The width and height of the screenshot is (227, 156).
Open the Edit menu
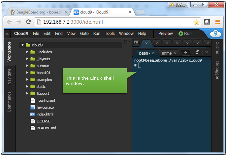[x=47, y=34]
